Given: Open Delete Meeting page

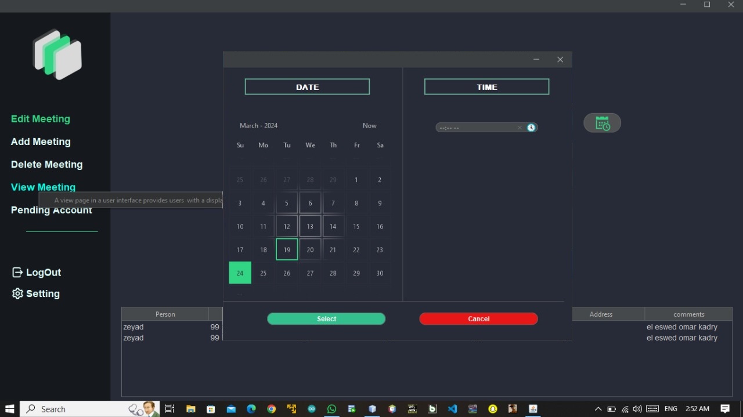Looking at the screenshot, I should 47,165.
